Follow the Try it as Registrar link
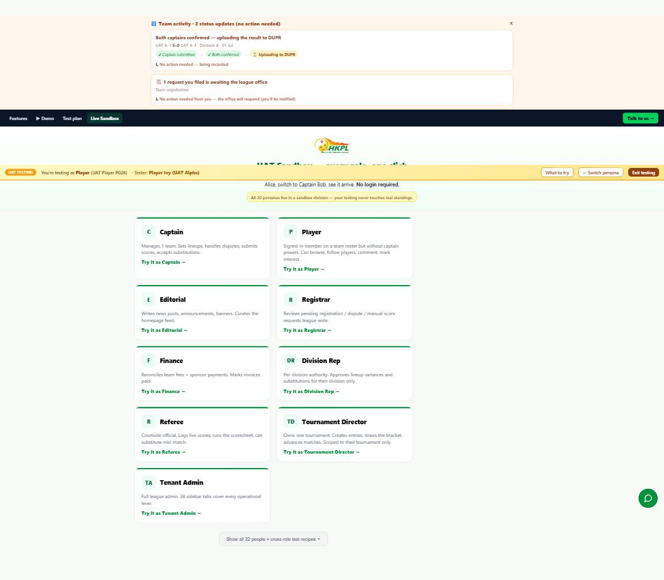Image resolution: width=664 pixels, height=580 pixels. pyautogui.click(x=307, y=330)
